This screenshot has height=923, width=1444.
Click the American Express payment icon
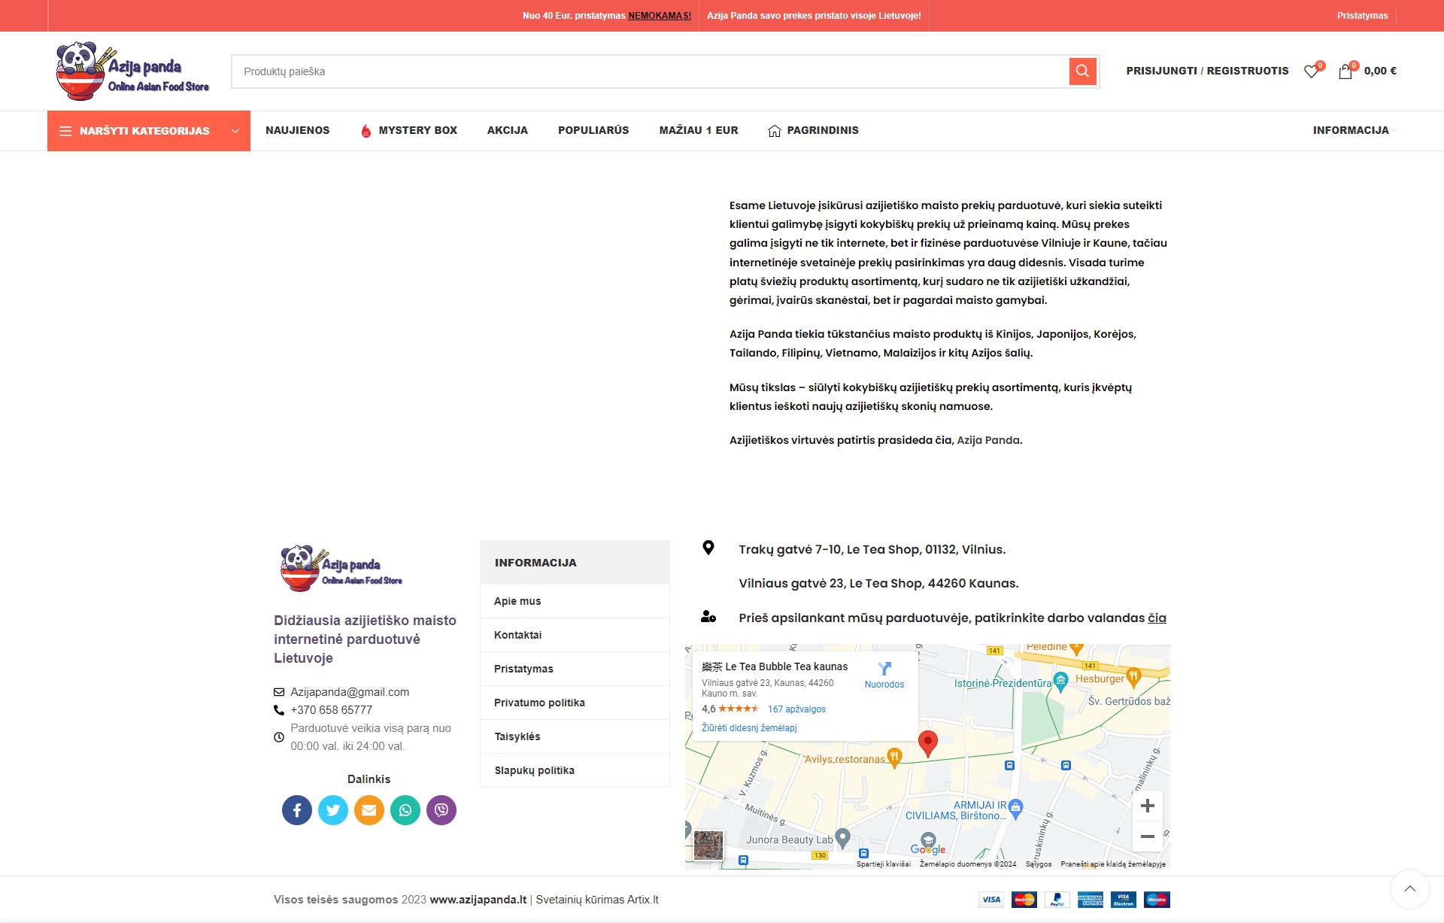tap(1091, 900)
